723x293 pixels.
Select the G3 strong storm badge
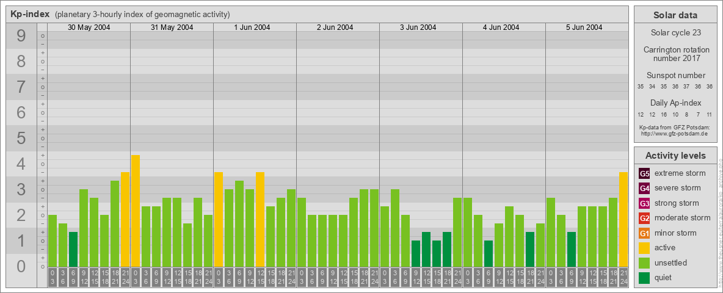pos(644,203)
